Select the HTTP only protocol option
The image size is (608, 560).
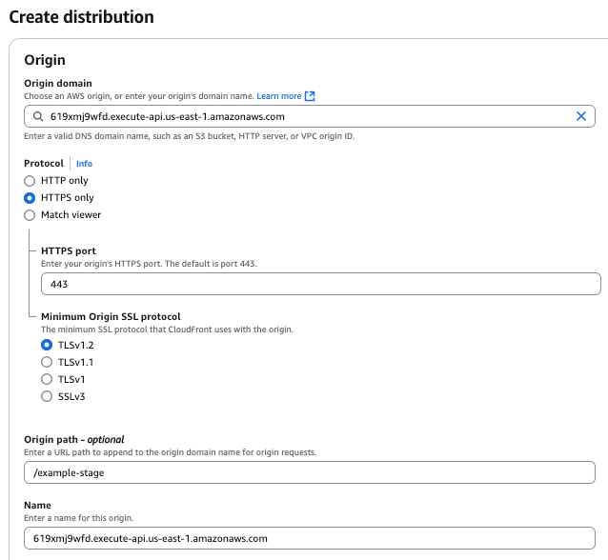30,181
